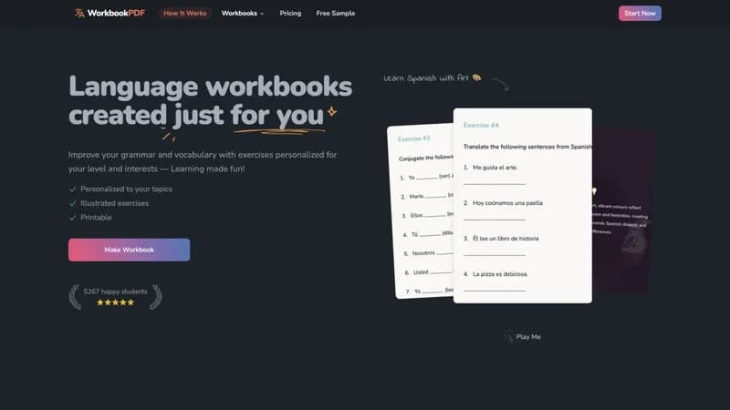
Task: Click the checkmark beside Illustrated exercises
Action: pyautogui.click(x=73, y=203)
